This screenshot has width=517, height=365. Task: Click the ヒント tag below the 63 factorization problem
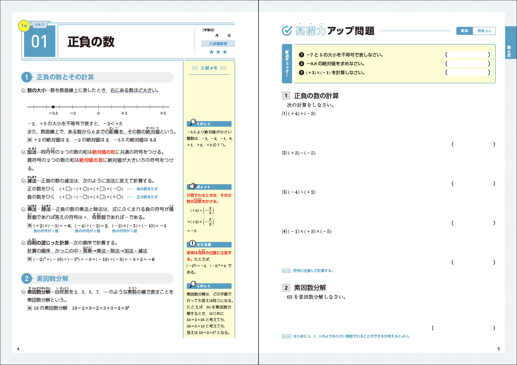[x=286, y=336]
